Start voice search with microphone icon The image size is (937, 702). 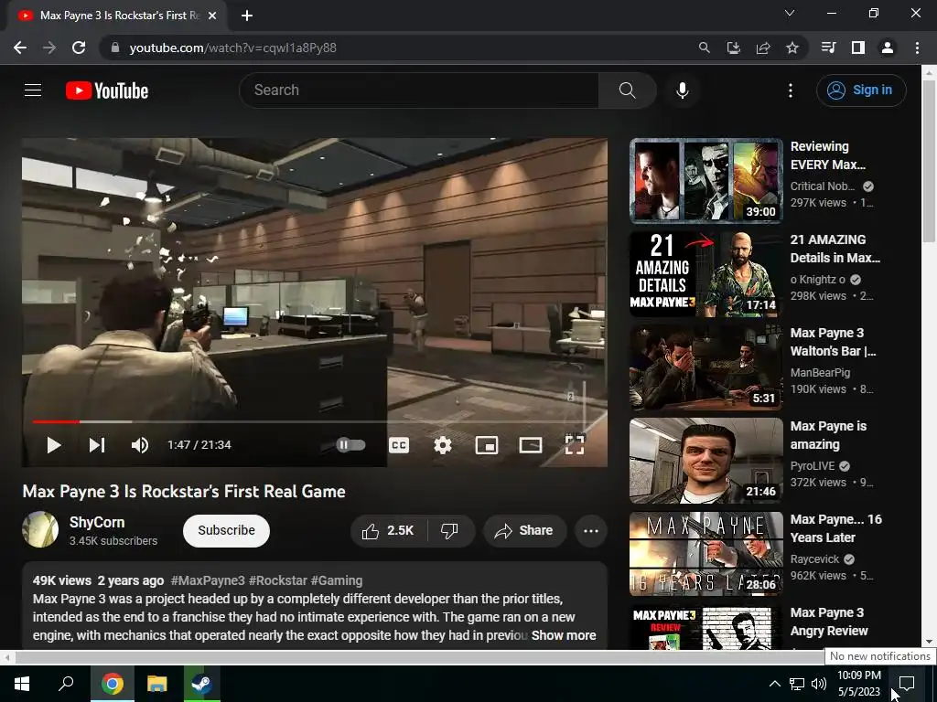[682, 90]
